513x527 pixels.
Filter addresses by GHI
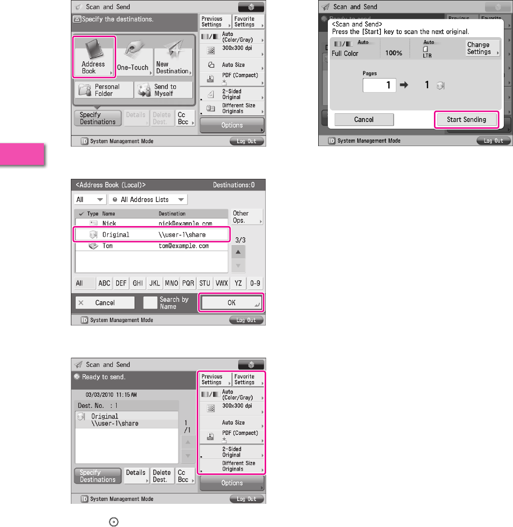pos(138,284)
